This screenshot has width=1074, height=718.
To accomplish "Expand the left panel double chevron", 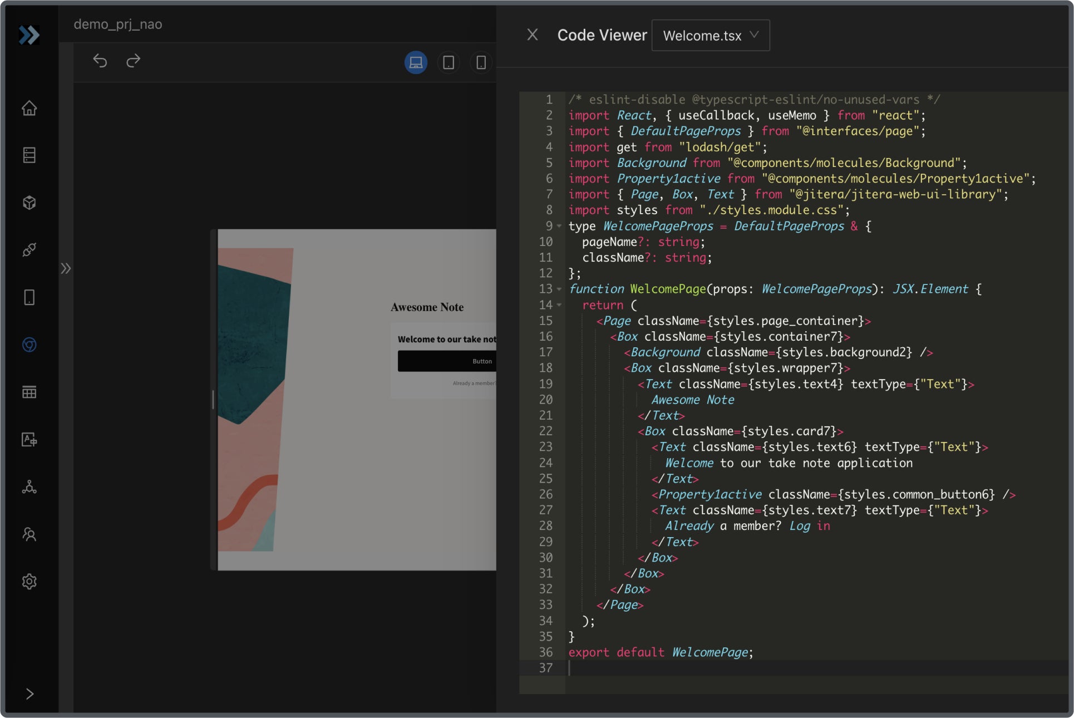I will (x=66, y=269).
